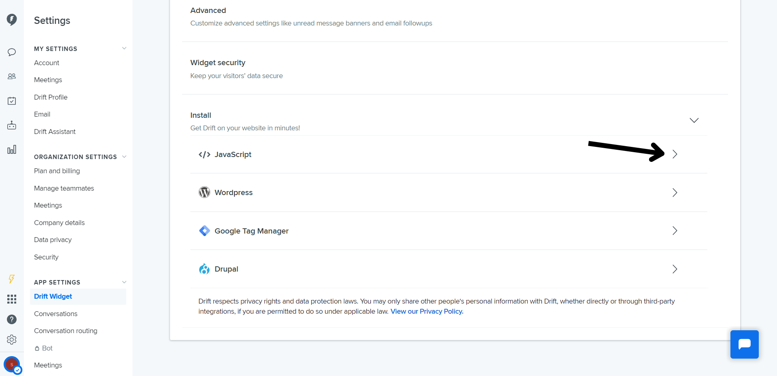Open the Conversations chat bubble icon
The width and height of the screenshot is (777, 376).
point(12,52)
